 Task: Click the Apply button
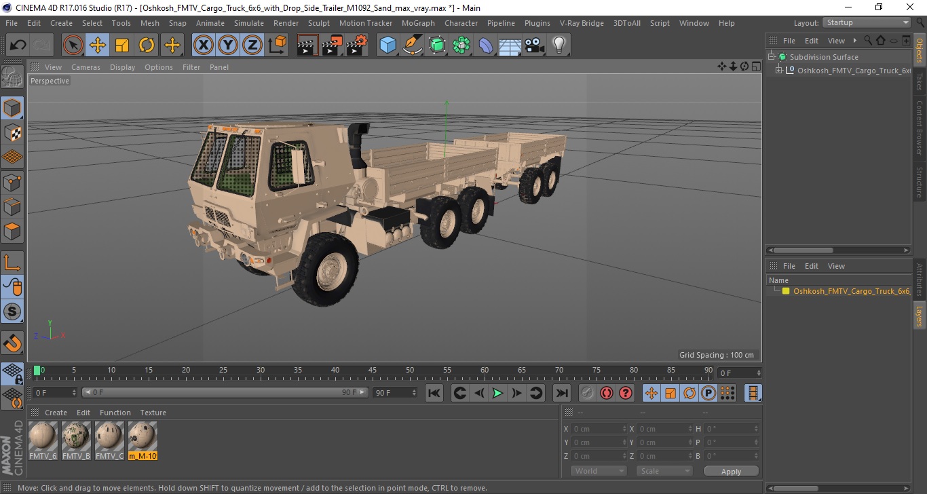731,471
